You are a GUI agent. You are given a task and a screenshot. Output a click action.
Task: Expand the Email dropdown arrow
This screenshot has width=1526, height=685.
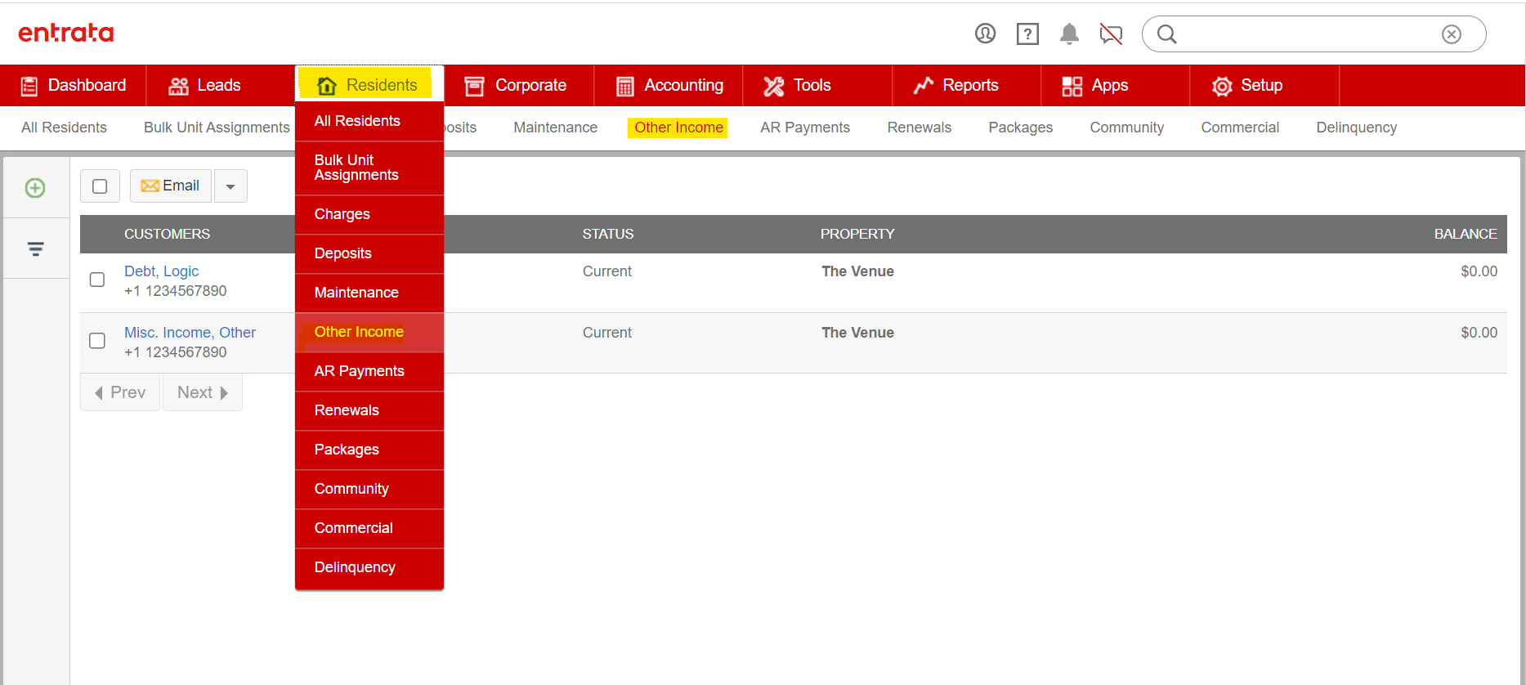pyautogui.click(x=230, y=186)
